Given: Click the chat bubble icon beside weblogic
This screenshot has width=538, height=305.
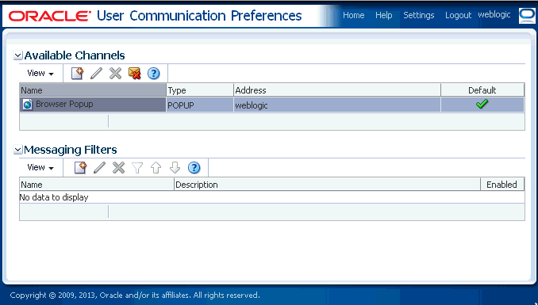Looking at the screenshot, I should click(527, 16).
